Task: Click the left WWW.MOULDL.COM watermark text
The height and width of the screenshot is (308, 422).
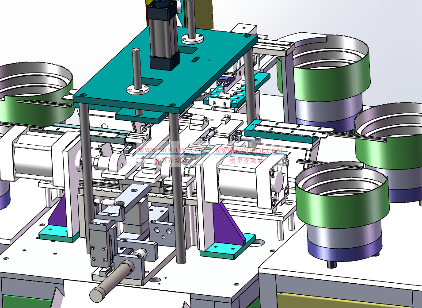Action: coord(172,150)
